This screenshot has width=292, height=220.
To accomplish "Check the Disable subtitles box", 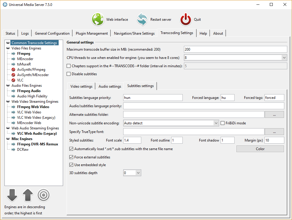I will (x=68, y=74).
